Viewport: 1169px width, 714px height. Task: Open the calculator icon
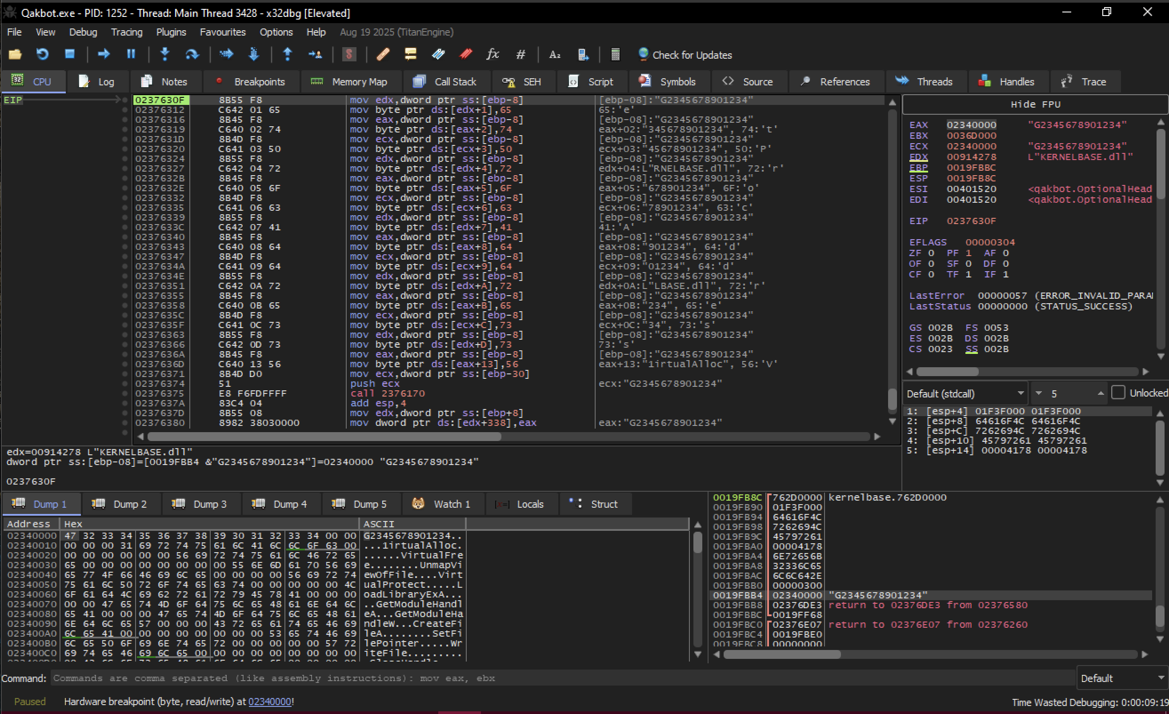click(x=615, y=55)
